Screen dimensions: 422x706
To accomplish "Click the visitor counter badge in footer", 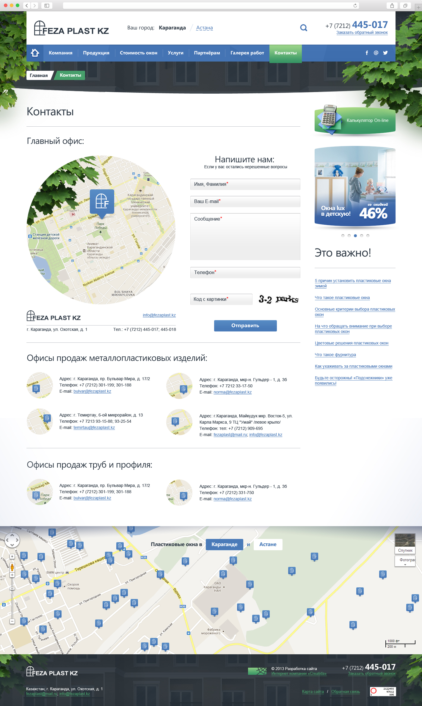I will coord(383,691).
